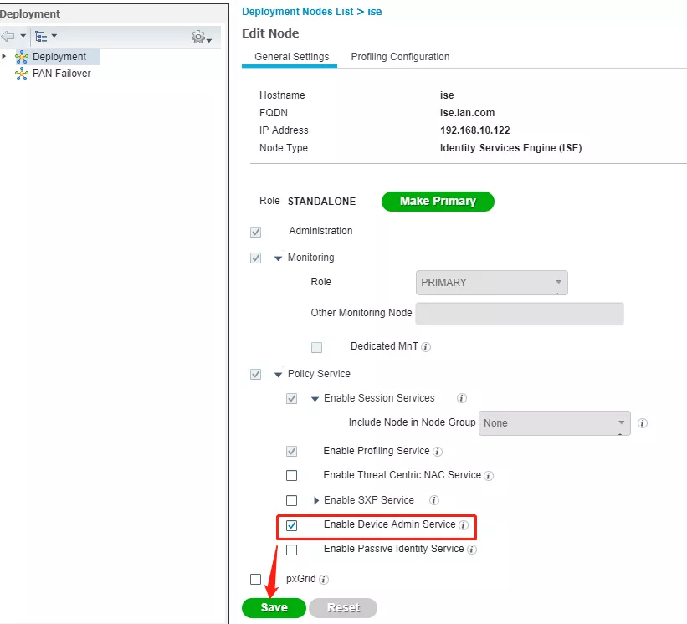Click info icon beside Enable Threat Centric NAC Service
687x624 pixels.
489,476
